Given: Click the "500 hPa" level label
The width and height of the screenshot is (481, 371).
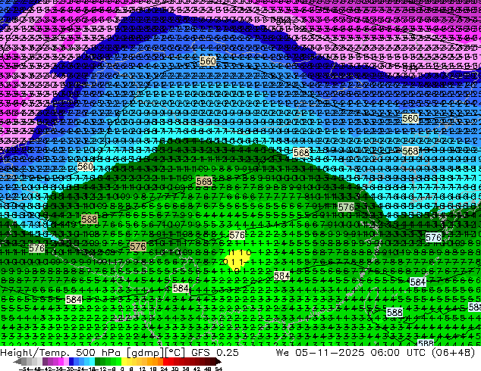Looking at the screenshot, I should point(99,352).
